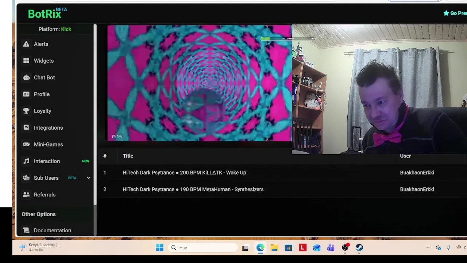This screenshot has width=467, height=263.
Task: Open File Explorer from the taskbar
Action: (x=274, y=248)
